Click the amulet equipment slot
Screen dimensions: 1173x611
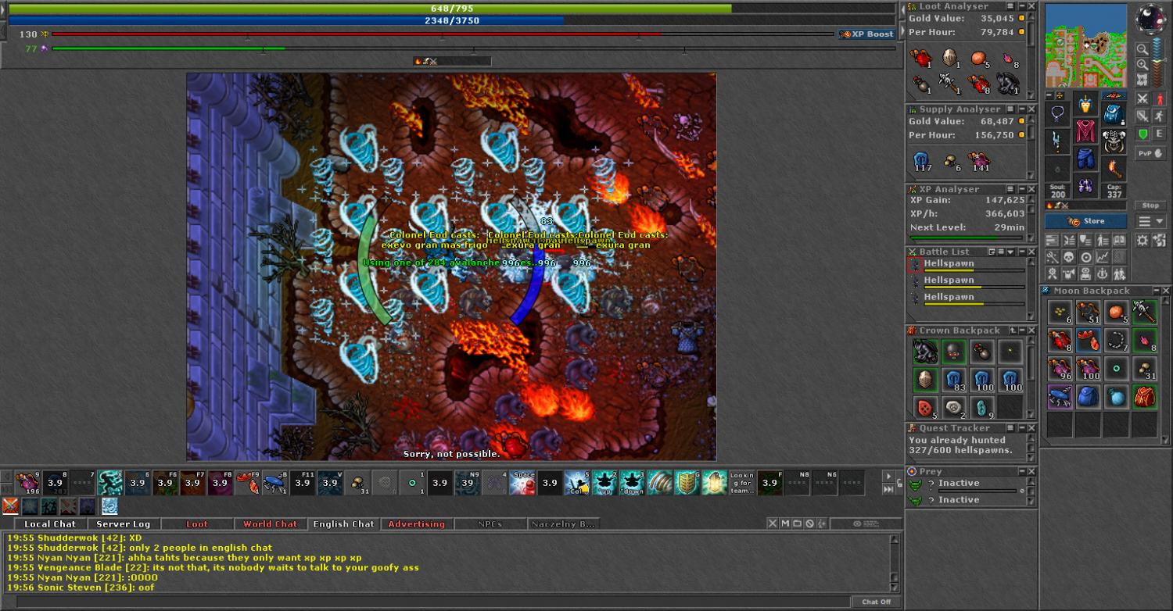[x=1057, y=114]
